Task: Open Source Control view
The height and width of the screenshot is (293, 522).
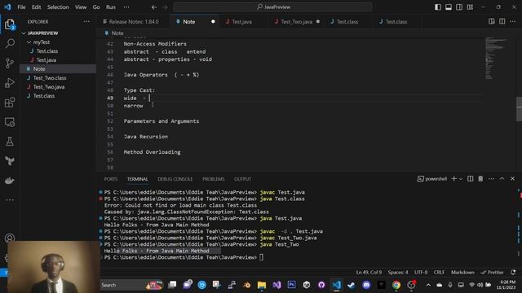Action: (x=10, y=63)
